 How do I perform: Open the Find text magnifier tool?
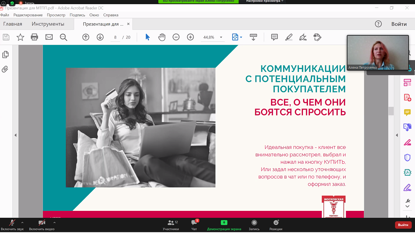coord(64,37)
